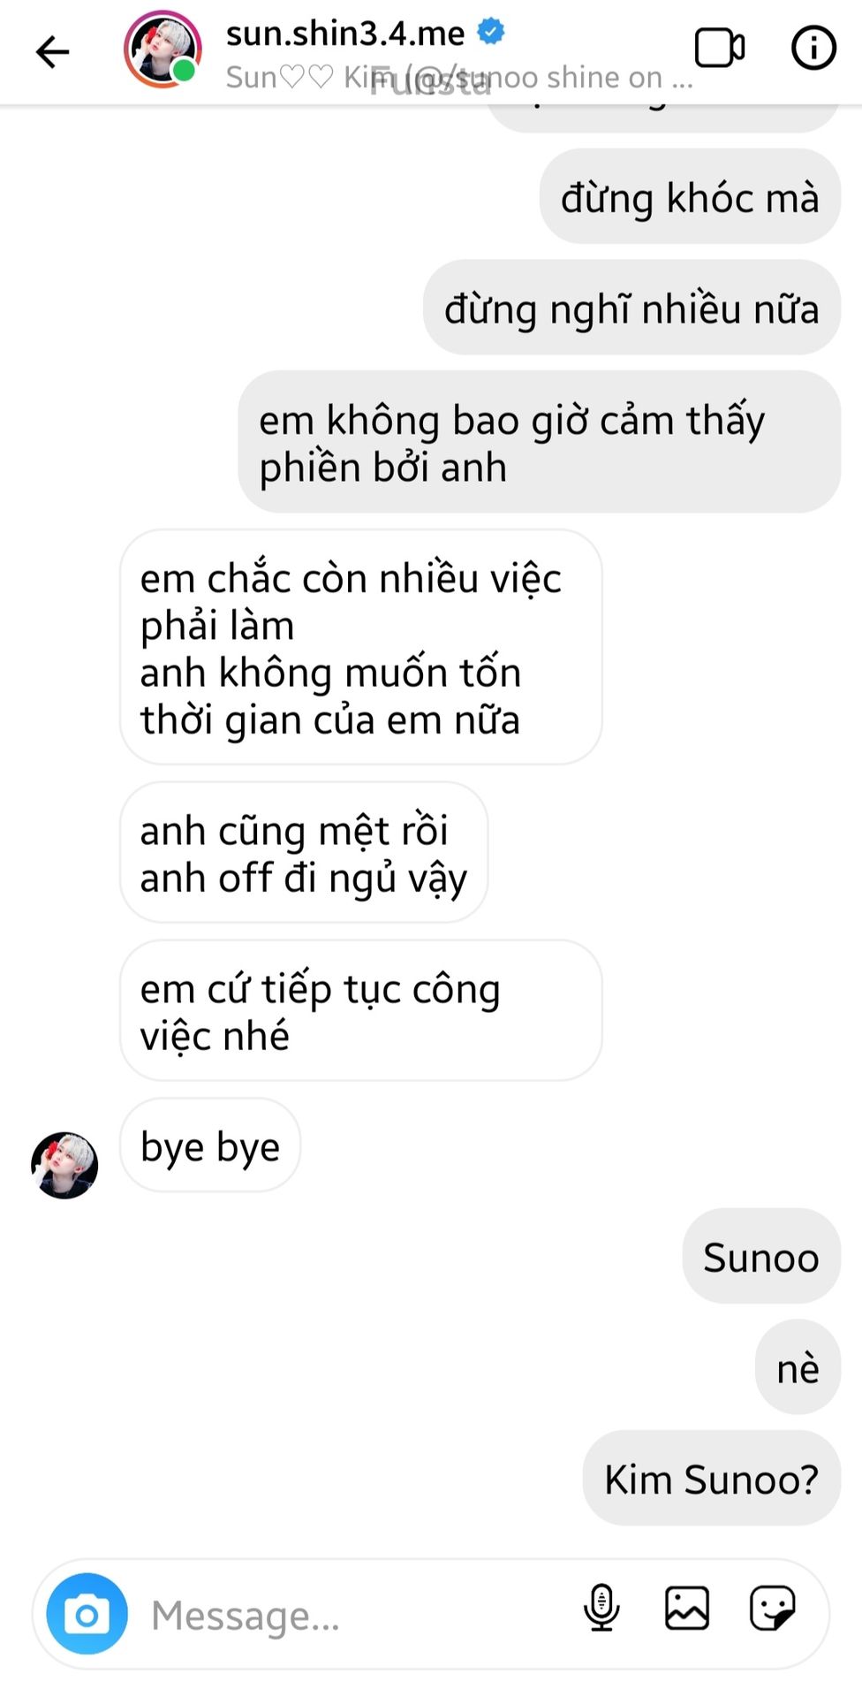Tap the 'anh cũng mệt rồi' message
The image size is (862, 1697).
coord(304,853)
